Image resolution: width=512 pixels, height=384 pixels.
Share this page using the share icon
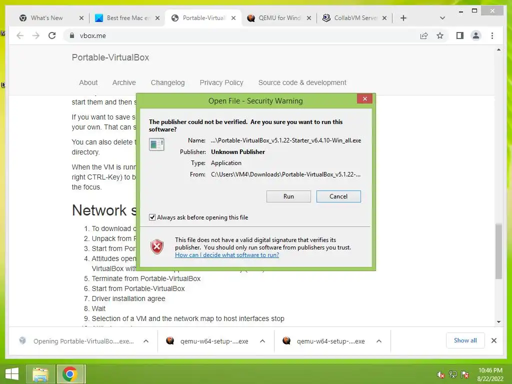tap(424, 35)
